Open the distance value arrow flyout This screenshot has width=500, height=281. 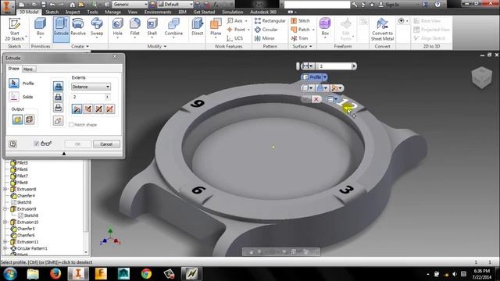108,97
